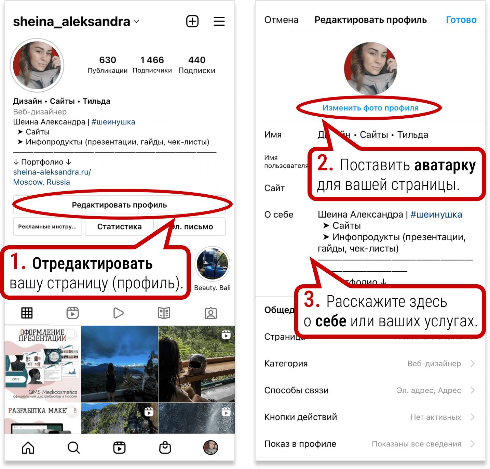The image size is (490, 469).
Task: Open the tagged photos tab icon
Action: tap(211, 313)
